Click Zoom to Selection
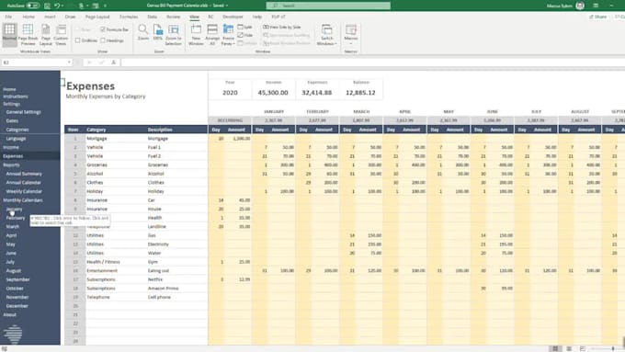Screen dimensions: 625x352 tap(174, 34)
